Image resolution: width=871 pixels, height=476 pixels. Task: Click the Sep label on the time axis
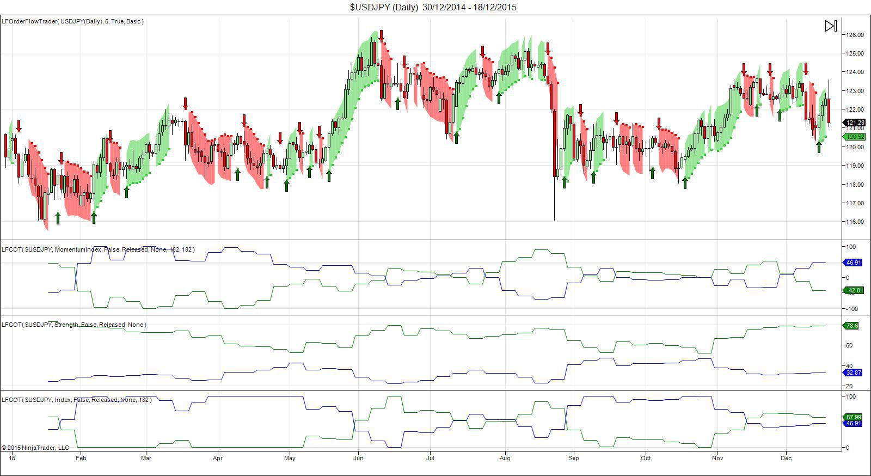click(573, 458)
